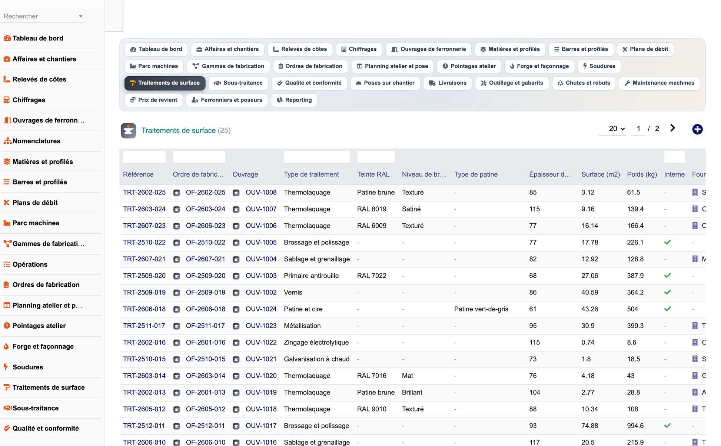Open the Ferronniers et poseurs tab
721x446 pixels.
pos(227,100)
